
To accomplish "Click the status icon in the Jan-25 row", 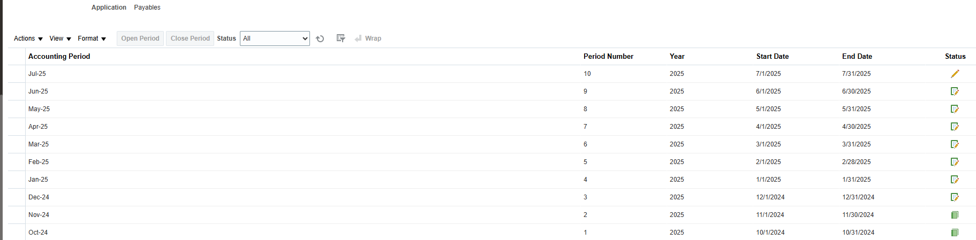I will pyautogui.click(x=955, y=180).
